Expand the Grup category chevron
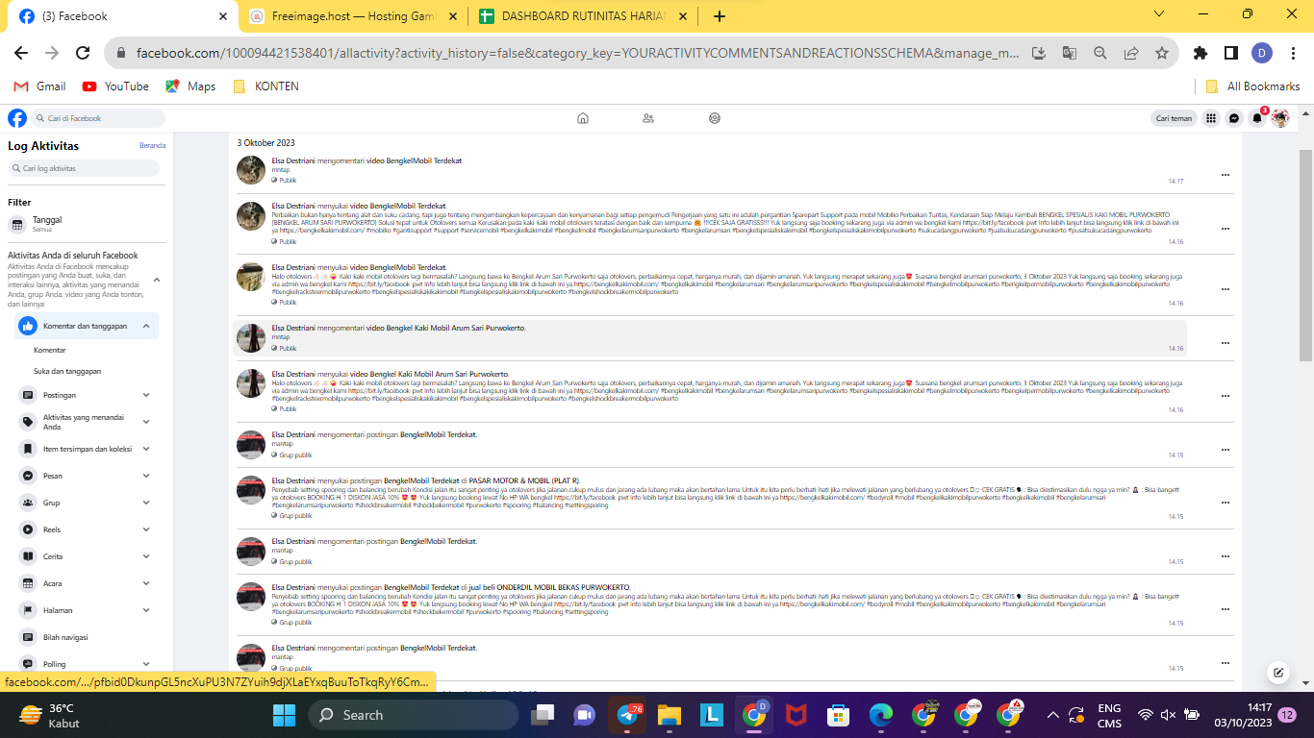Screen dimensions: 1314x738 coord(146,503)
